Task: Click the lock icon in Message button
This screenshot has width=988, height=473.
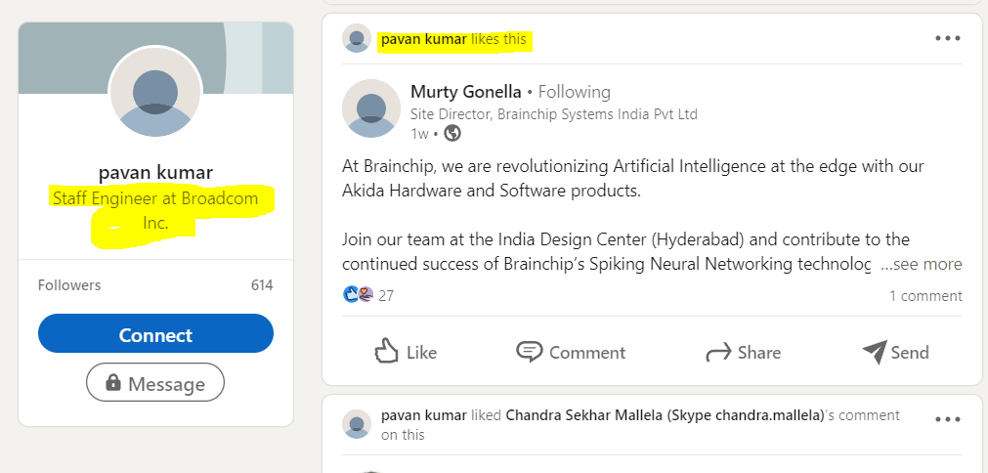Action: pos(113,382)
